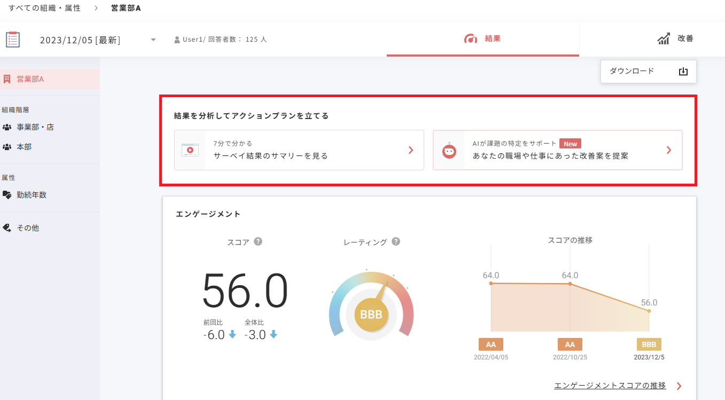Click the 本部 people icon
This screenshot has width=725, height=400.
click(x=7, y=147)
